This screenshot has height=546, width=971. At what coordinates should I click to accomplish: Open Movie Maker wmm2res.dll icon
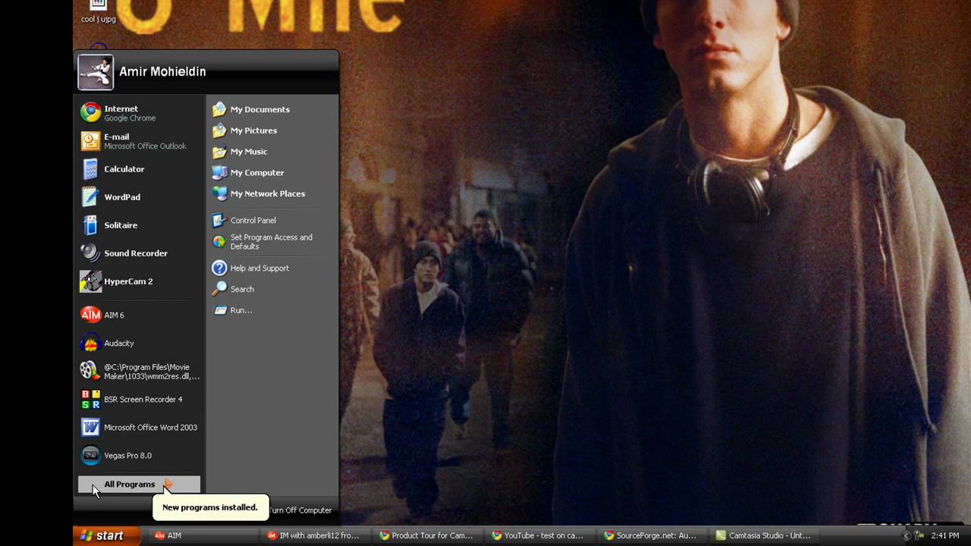90,371
